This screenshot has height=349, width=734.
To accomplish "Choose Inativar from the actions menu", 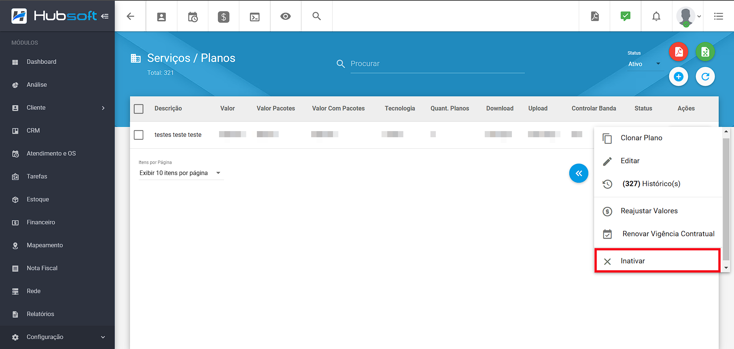I will [x=658, y=261].
